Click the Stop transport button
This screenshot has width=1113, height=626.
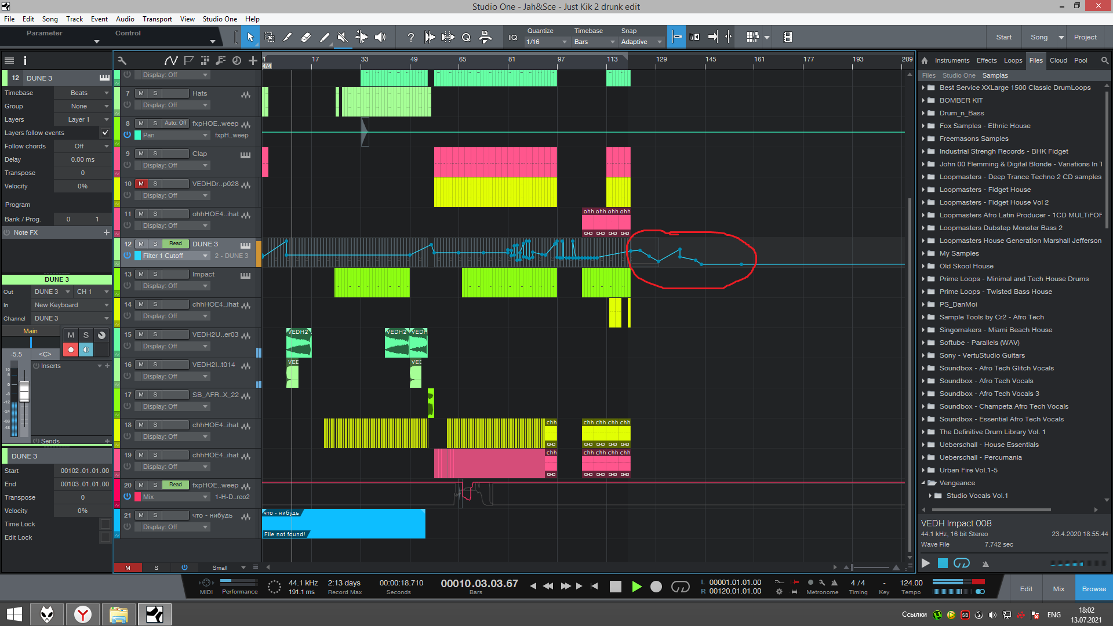pyautogui.click(x=616, y=587)
